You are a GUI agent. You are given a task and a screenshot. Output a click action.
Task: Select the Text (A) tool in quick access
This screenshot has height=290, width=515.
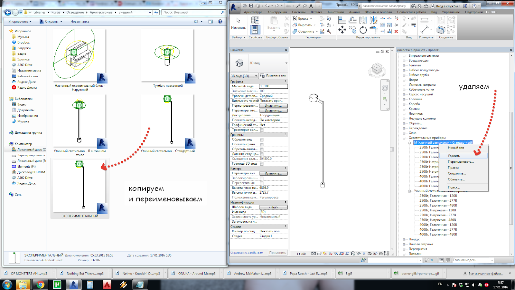point(311,6)
